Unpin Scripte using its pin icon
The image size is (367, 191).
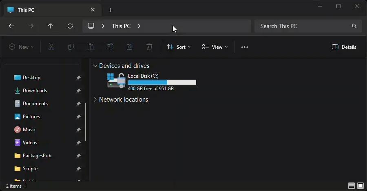click(x=78, y=168)
